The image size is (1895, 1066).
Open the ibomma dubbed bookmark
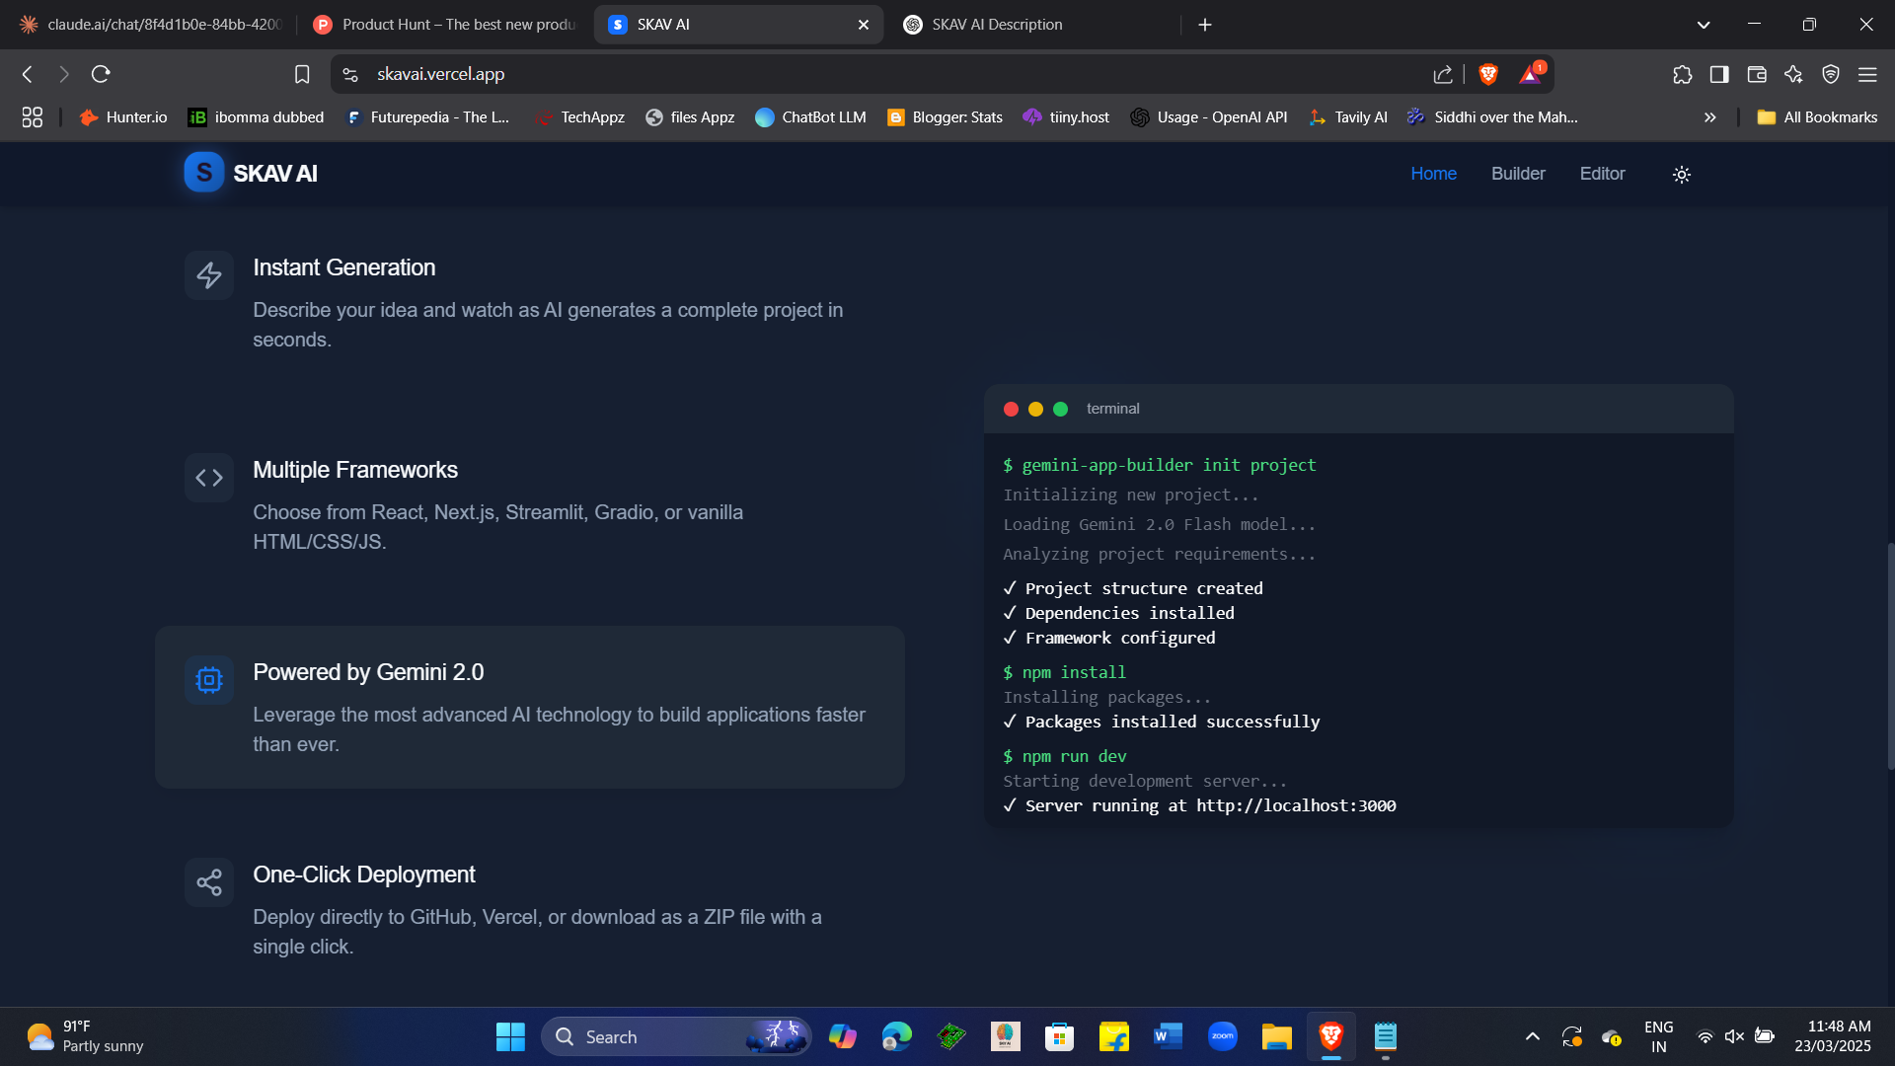257,117
